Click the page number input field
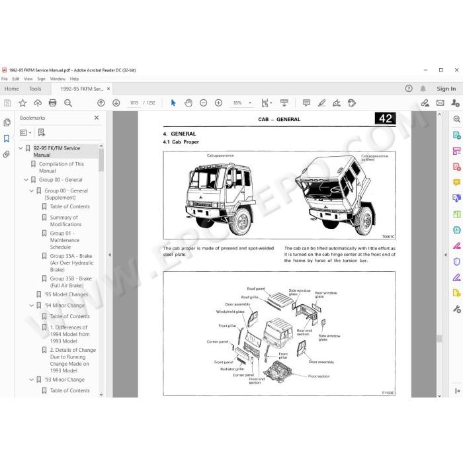This screenshot has width=463, height=463. tap(134, 103)
